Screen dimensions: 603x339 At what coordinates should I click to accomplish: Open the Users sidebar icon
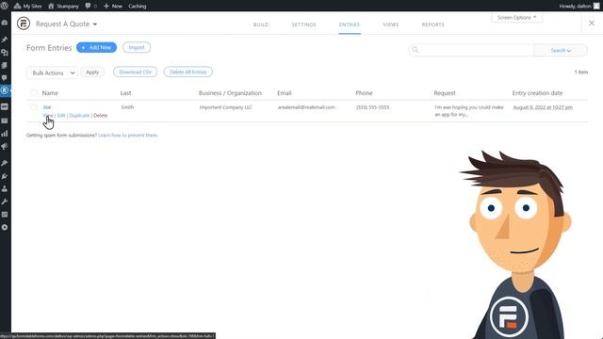(5, 189)
